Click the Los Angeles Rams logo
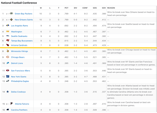This screenshot has height=113, width=157. pyautogui.click(x=8, y=26)
